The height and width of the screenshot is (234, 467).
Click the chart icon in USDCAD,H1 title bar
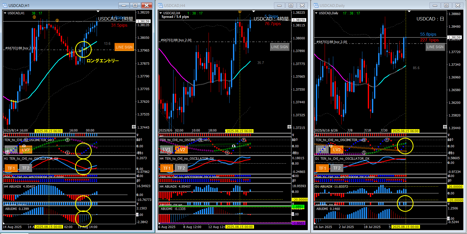tap(5, 5)
